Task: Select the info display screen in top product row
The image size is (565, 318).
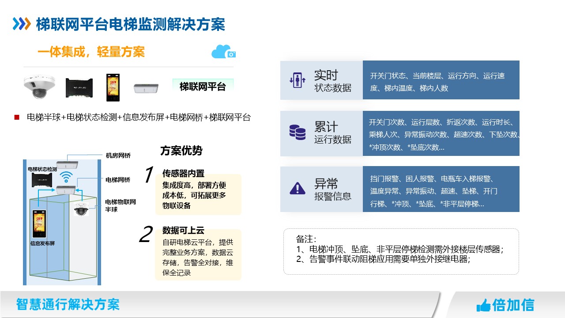Action: pos(113,87)
